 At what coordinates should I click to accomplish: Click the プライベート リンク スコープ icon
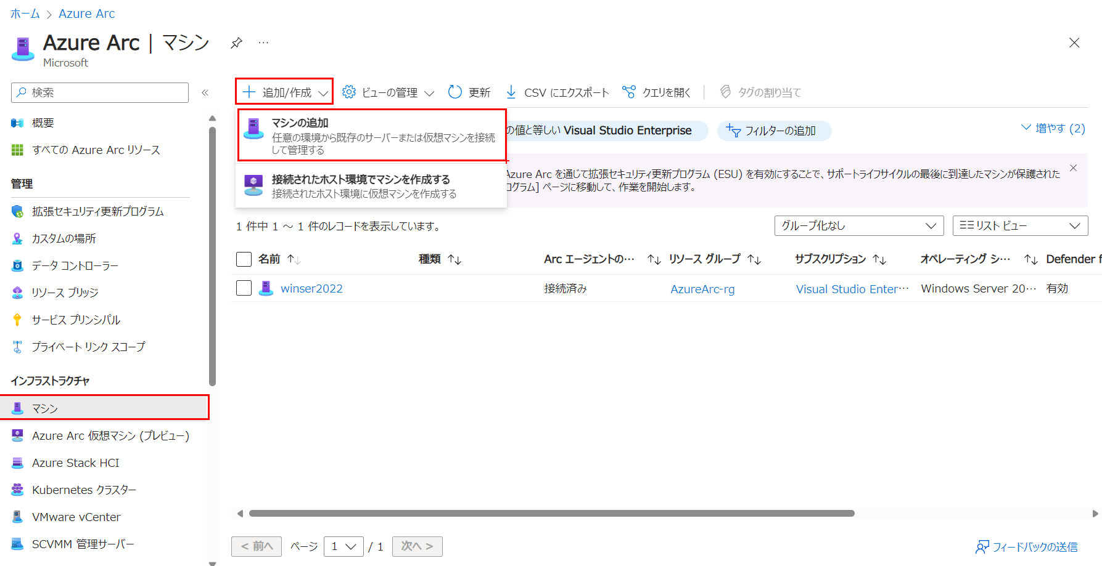coord(17,347)
